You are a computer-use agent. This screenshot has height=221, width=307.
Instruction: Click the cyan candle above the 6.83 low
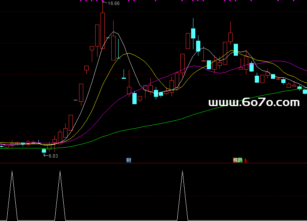pos(44,151)
